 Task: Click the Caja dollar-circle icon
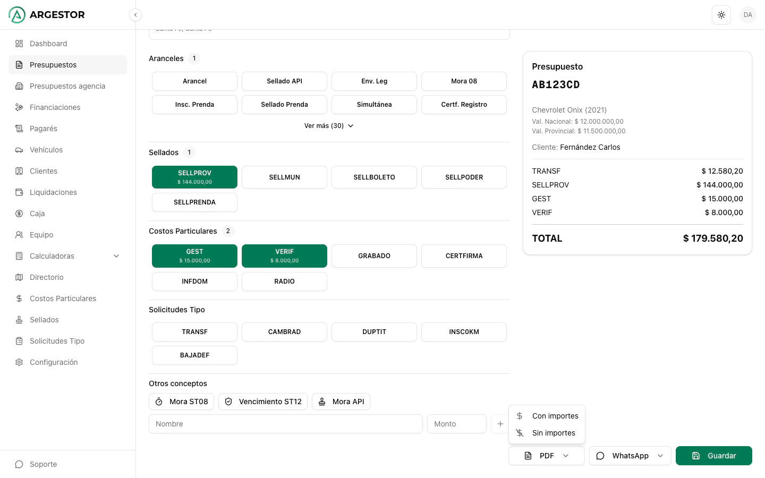[19, 214]
